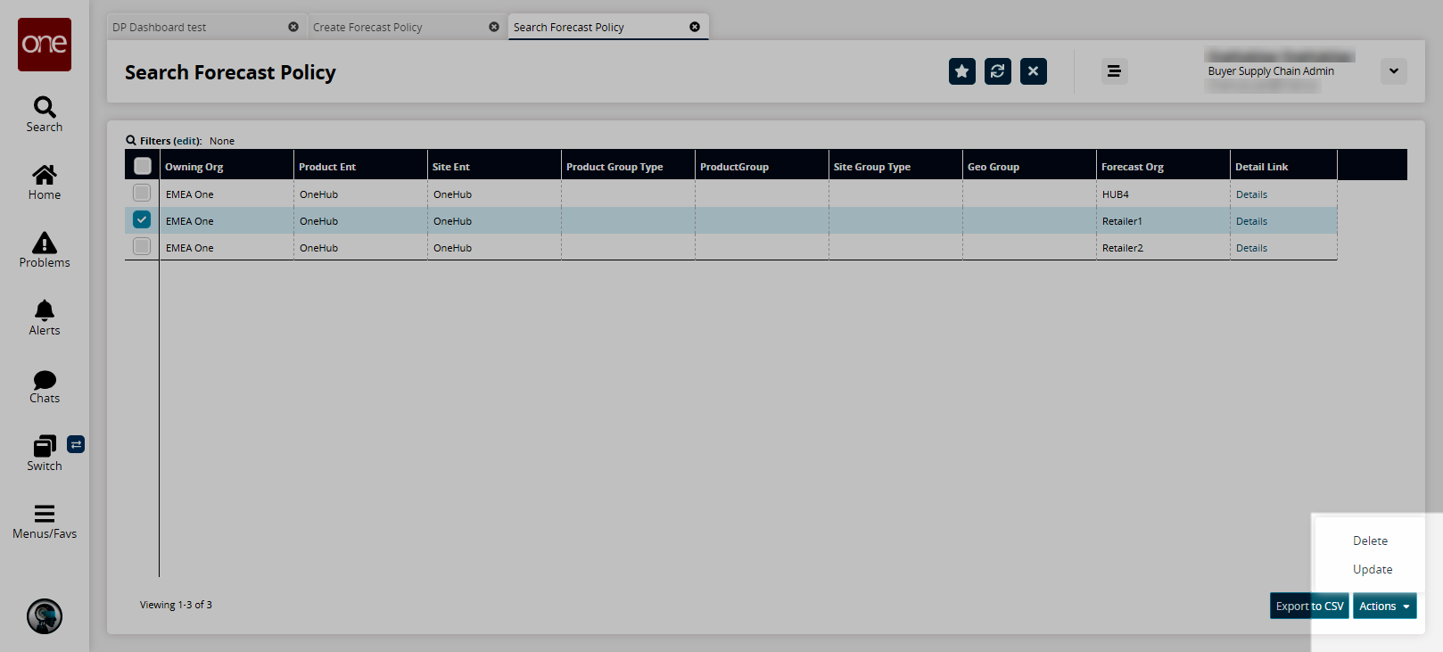Click the Filters magnifier icon

tap(131, 140)
